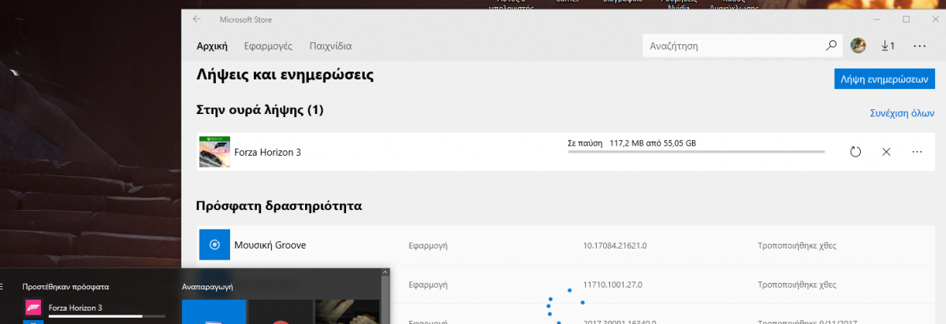Open more options for Forza Horizon 3 download
Viewport: 946px width, 324px height.
917,152
